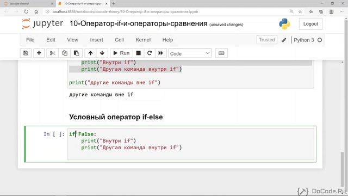Click the Logout button
This screenshot has width=348, height=196.
point(310,24)
